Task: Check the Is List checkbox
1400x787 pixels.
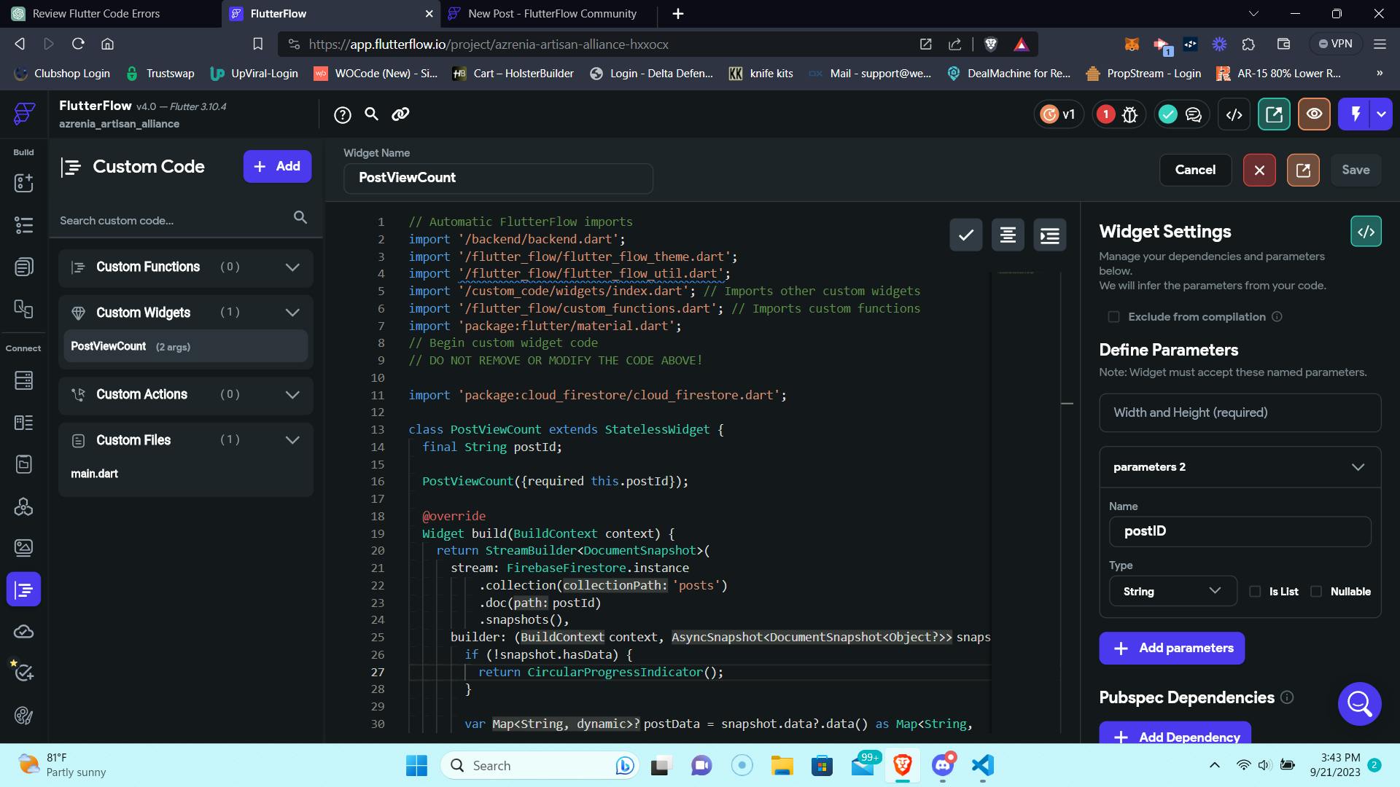Action: coord(1255,592)
